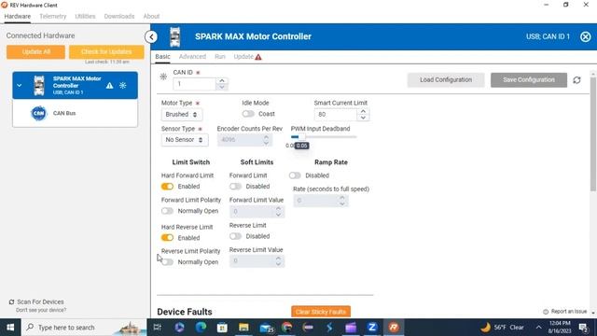The height and width of the screenshot is (336, 597).
Task: Open Microsoft Store from taskbar
Action: [x=222, y=328]
